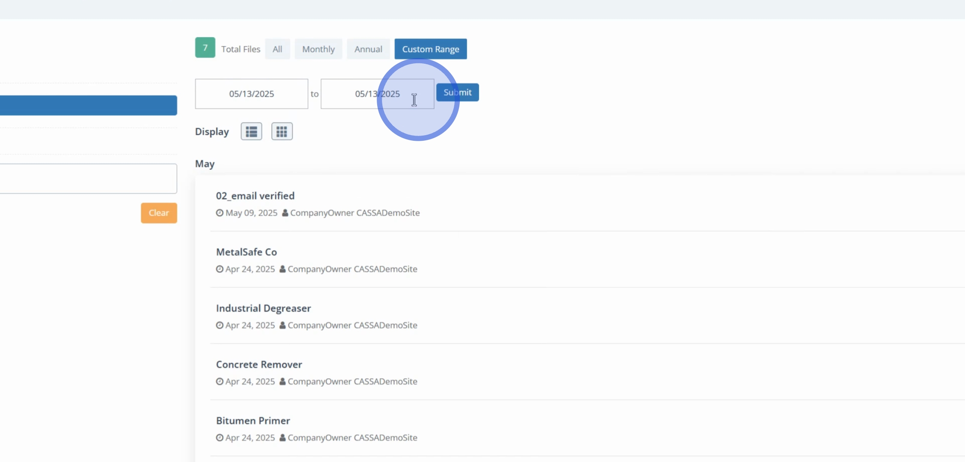Select the All files filter

(x=277, y=49)
